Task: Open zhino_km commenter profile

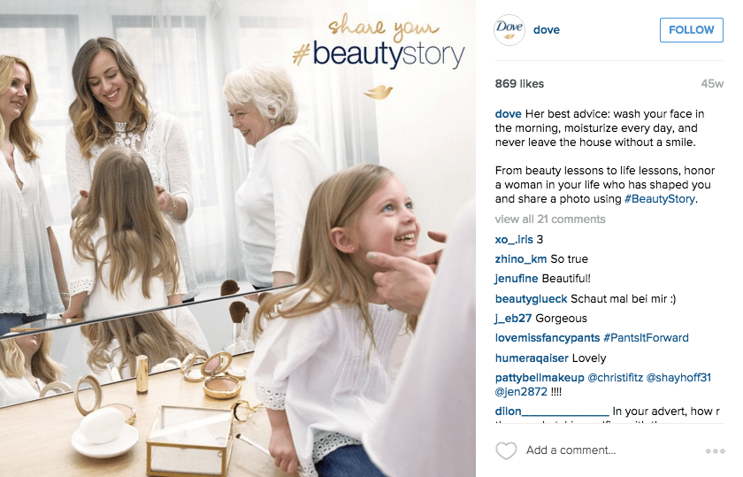Action: (x=521, y=259)
